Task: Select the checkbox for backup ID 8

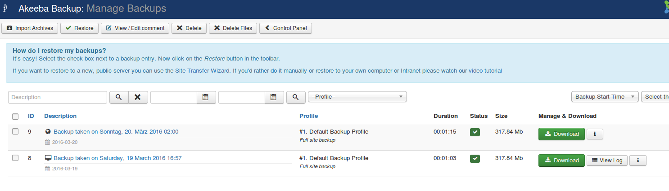Action: 15,158
